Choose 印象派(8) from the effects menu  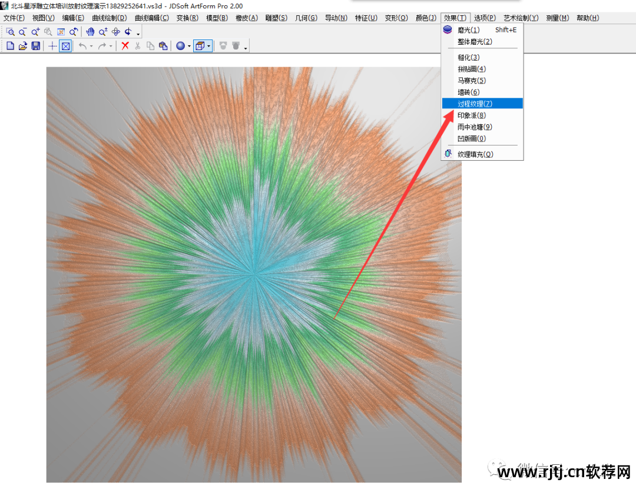[x=482, y=115]
